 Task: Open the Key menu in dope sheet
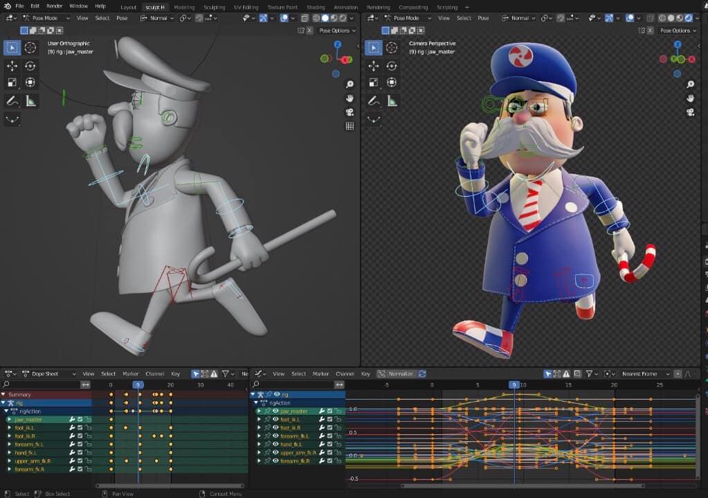pos(176,374)
